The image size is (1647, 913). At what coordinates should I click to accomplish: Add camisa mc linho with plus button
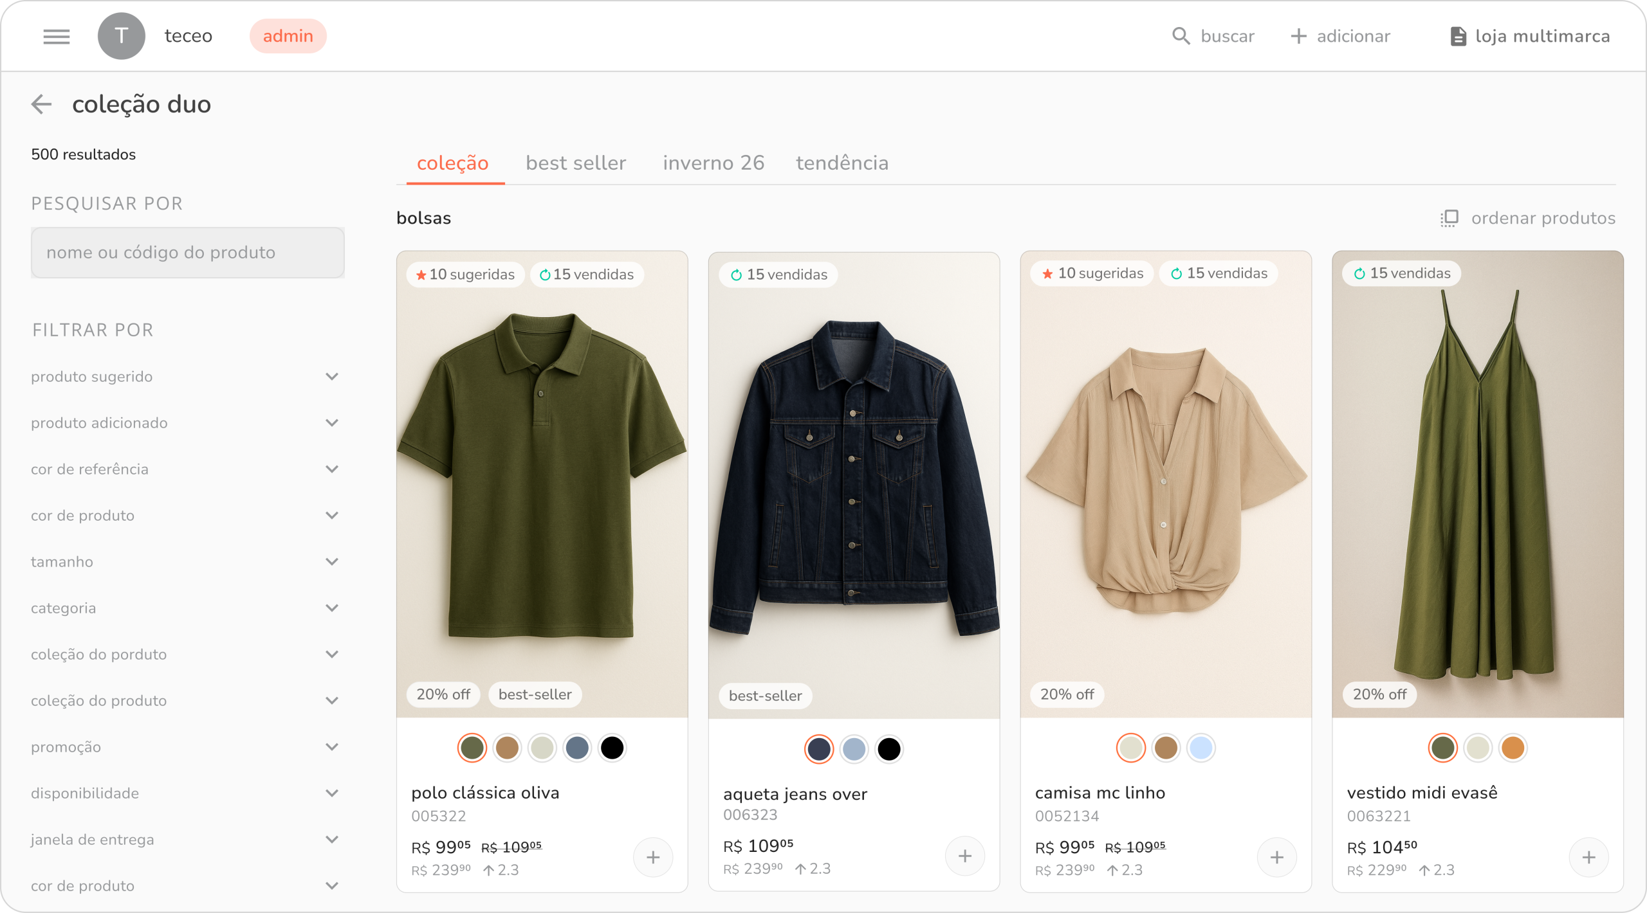point(1276,857)
